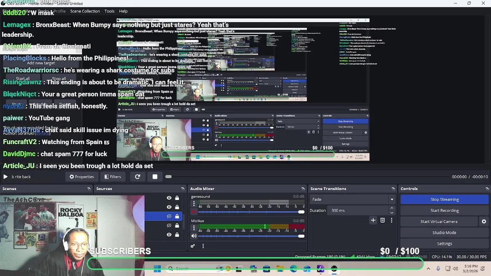
Task: Open advanced audio properties gear in mixer
Action: click(x=193, y=246)
